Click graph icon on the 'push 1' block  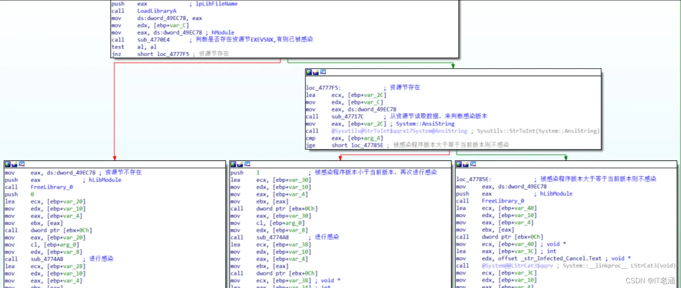(x=247, y=164)
